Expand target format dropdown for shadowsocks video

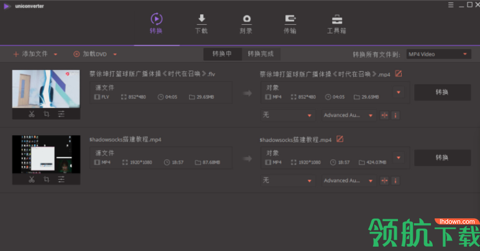(399, 157)
